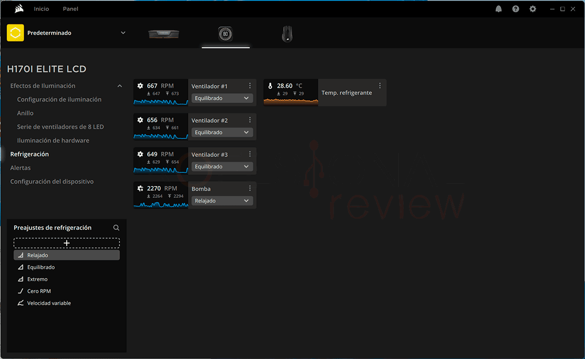Click the fan icon beside 649 RPM
Image resolution: width=585 pixels, height=359 pixels.
click(x=140, y=154)
